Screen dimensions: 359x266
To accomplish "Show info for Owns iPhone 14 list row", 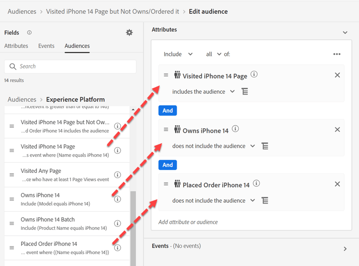I will coord(117,199).
